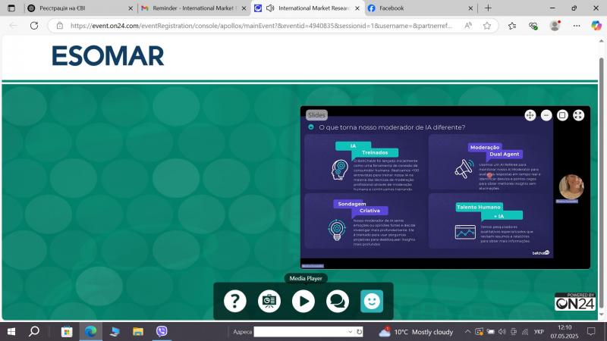Close the Reminder Gmail tab
Image resolution: width=607 pixels, height=341 pixels.
pos(244,8)
